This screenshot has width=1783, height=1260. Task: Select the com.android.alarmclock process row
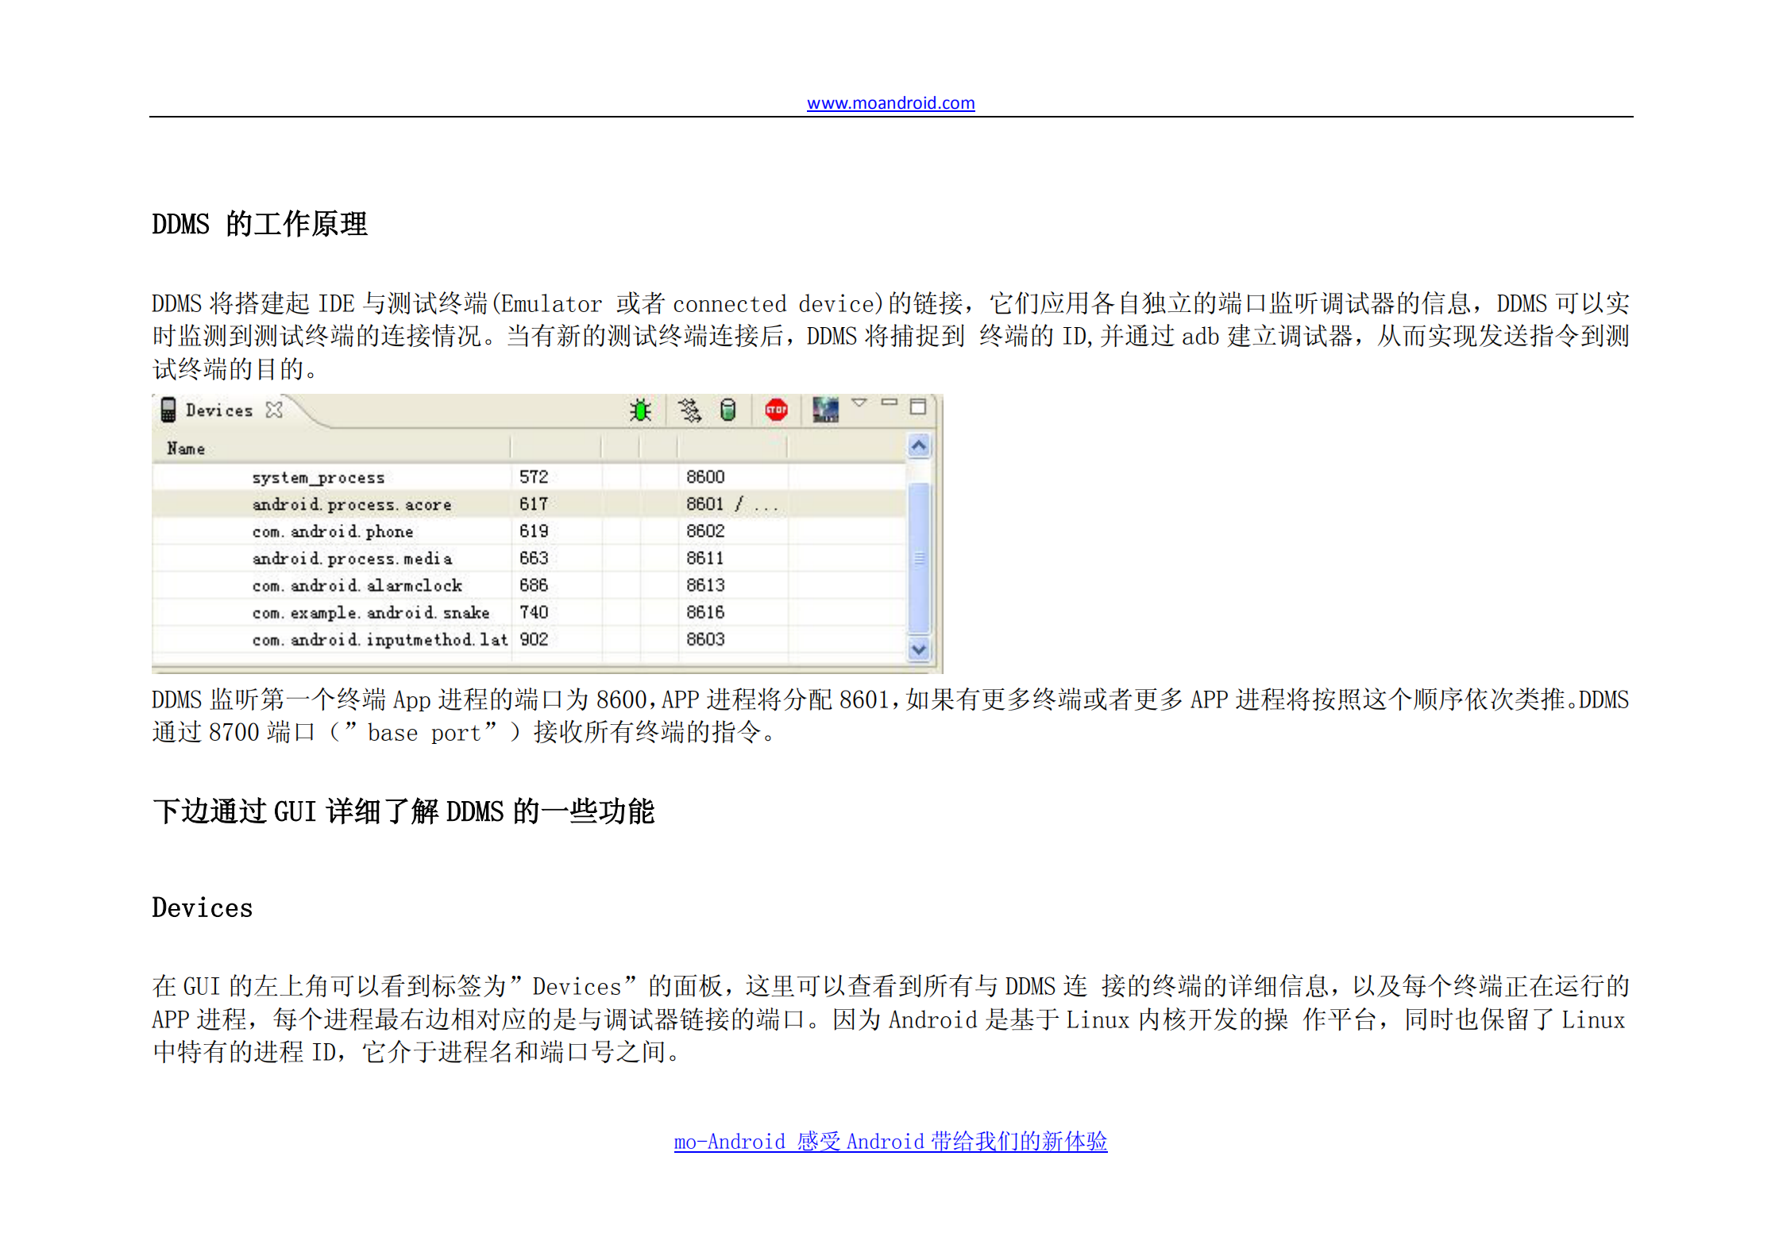pos(357,585)
